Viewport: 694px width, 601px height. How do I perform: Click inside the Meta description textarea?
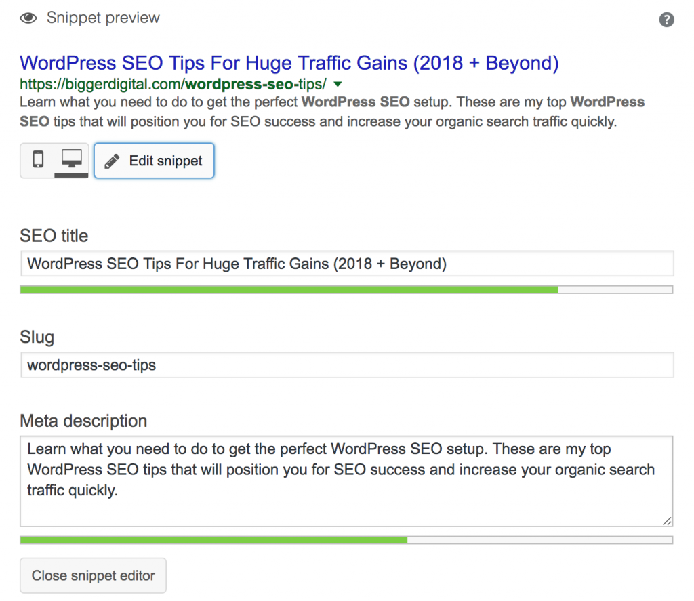tap(346, 481)
